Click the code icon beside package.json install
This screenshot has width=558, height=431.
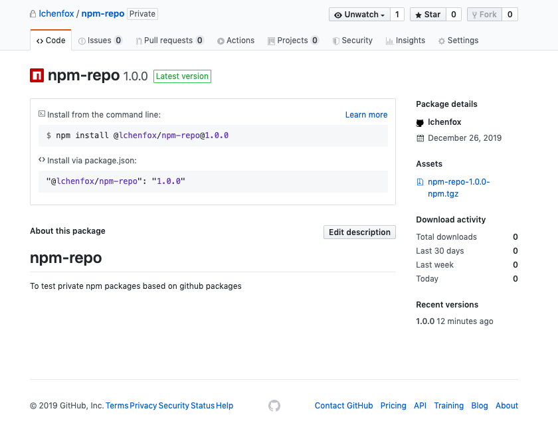coord(42,160)
